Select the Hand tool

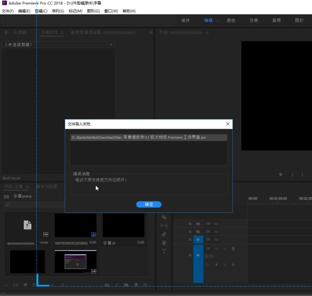164,243
